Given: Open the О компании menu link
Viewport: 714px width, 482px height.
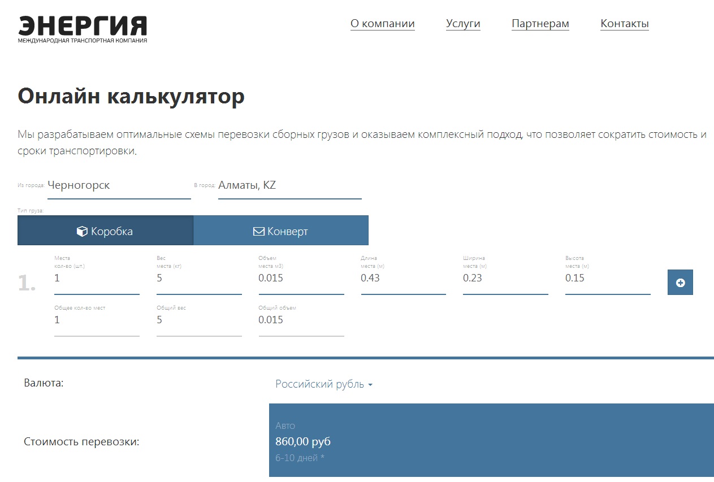Looking at the screenshot, I should [x=382, y=24].
